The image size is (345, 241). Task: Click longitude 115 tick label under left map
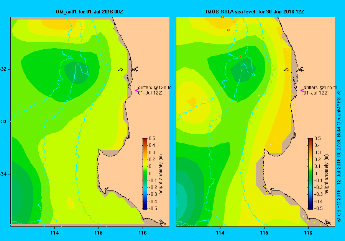[x=99, y=233]
